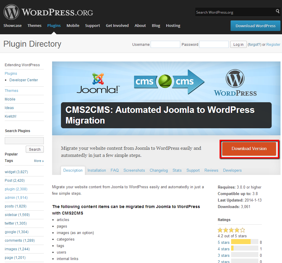Screen dimensions: 282x263
Task: Open the Developer Center link
Action: click(x=24, y=80)
